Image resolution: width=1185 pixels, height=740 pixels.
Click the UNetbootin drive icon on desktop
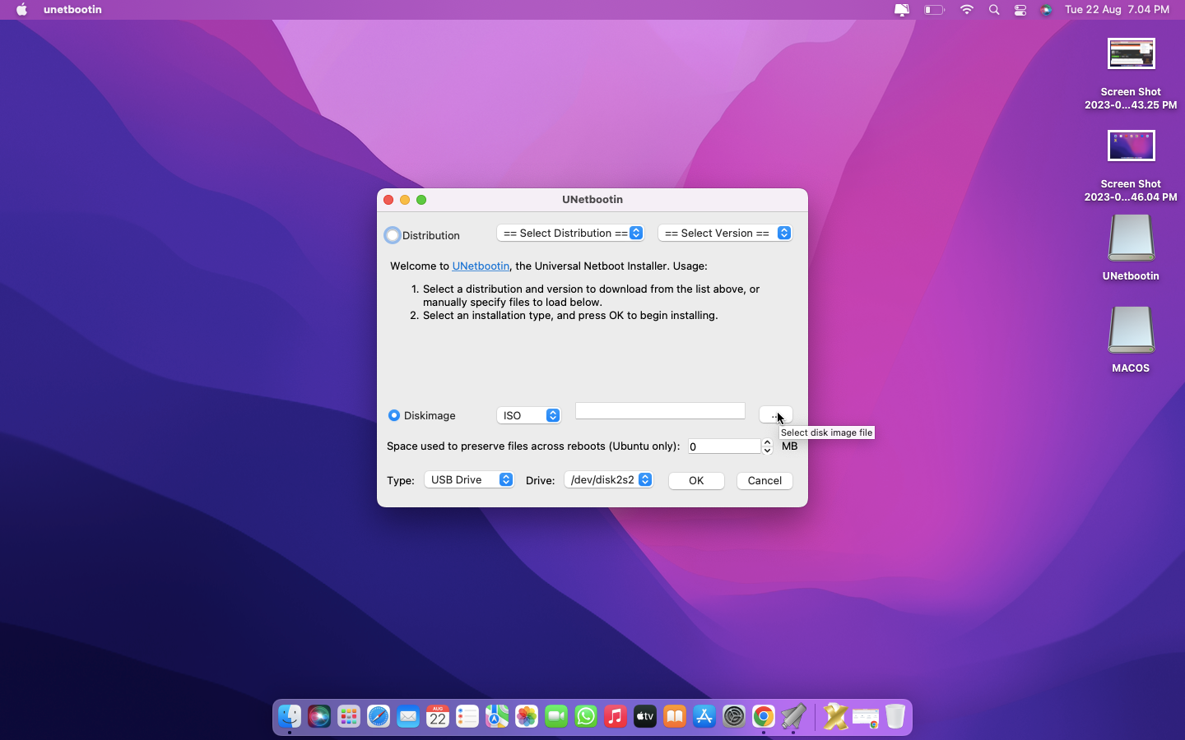tap(1130, 239)
